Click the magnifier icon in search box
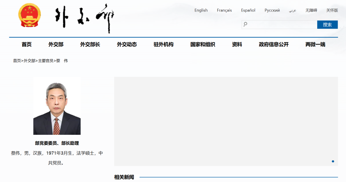The width and height of the screenshot is (346, 182). [245, 24]
